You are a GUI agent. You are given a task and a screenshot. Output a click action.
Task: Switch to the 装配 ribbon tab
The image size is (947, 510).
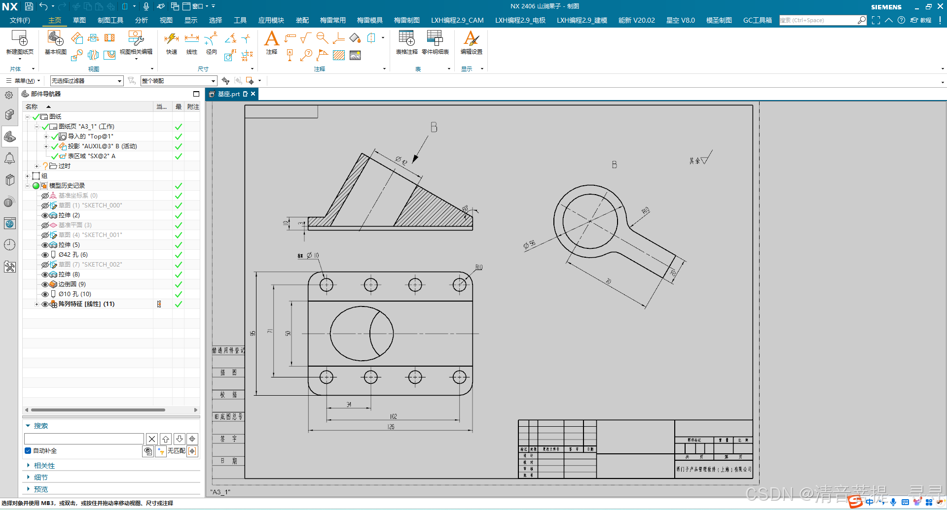coord(302,20)
